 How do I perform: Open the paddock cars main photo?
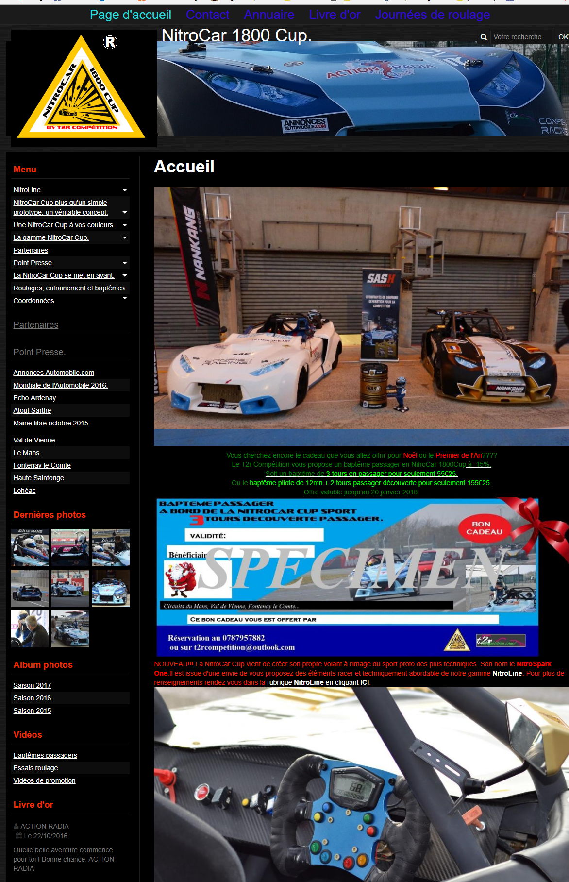pyautogui.click(x=361, y=316)
